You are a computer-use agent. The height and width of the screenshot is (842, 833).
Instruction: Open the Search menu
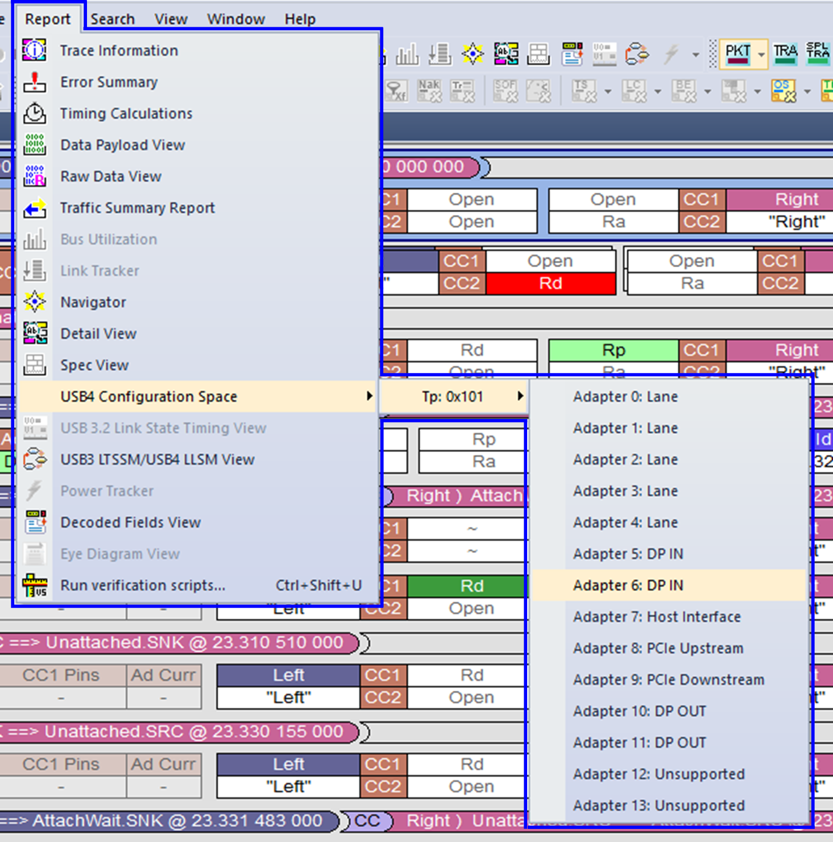[113, 19]
